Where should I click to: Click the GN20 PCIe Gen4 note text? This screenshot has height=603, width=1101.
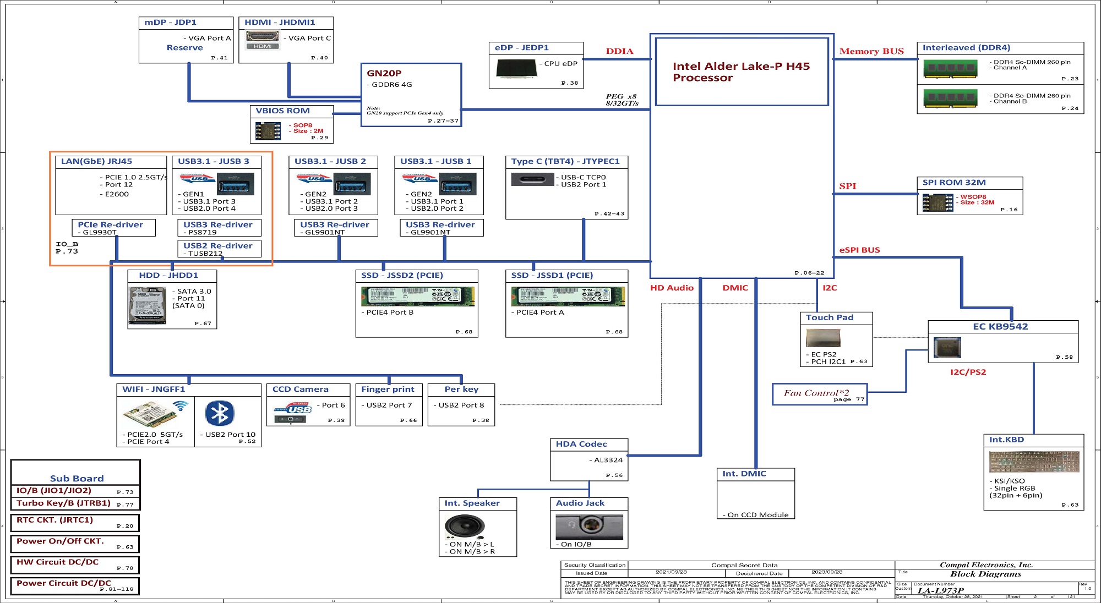click(x=405, y=111)
